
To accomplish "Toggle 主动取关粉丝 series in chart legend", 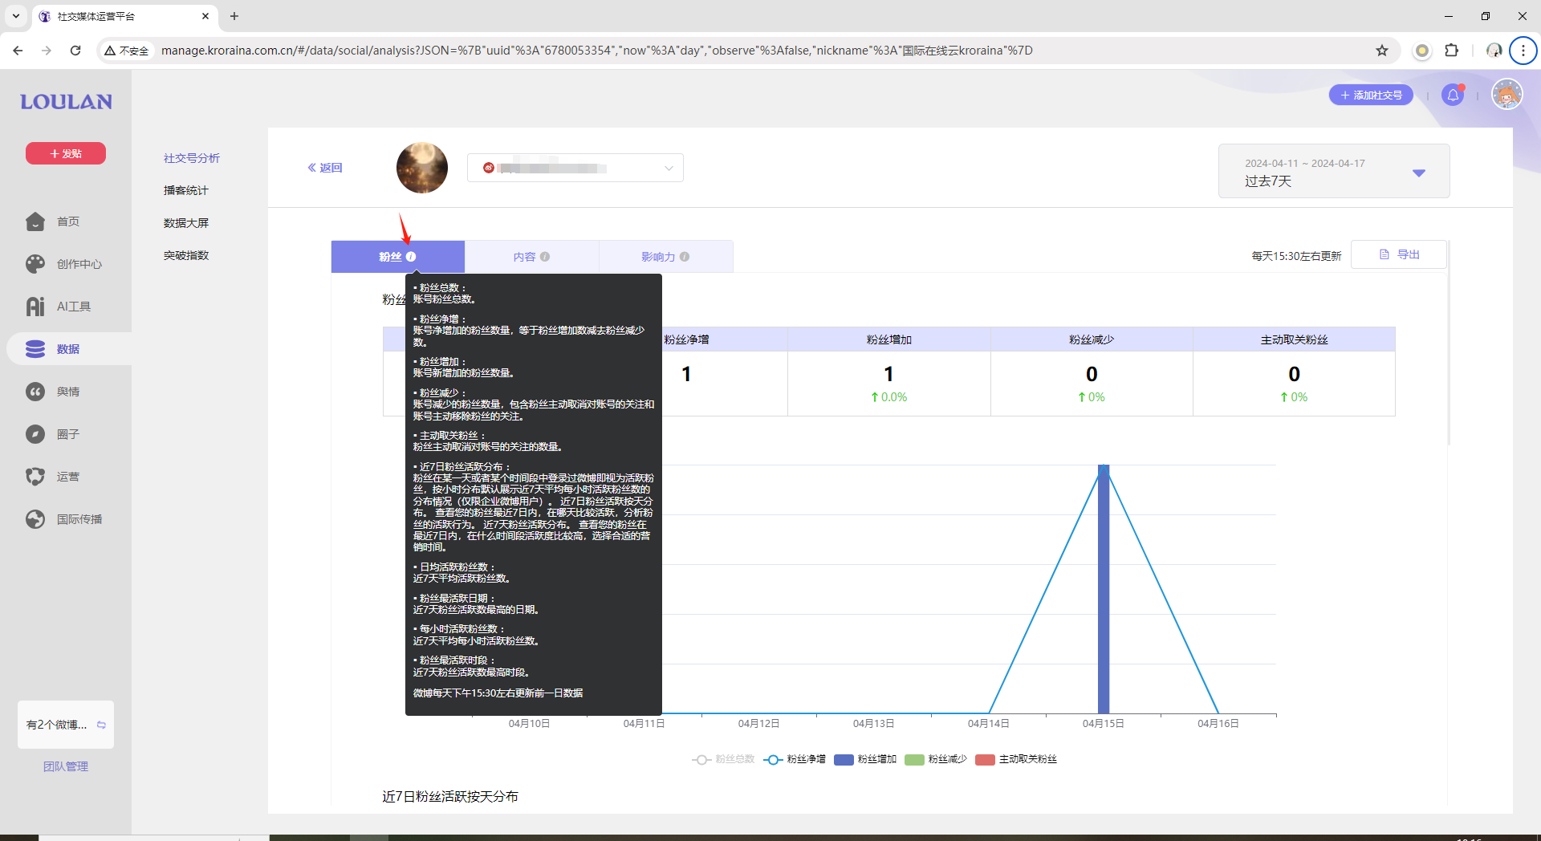I will coord(1016,759).
